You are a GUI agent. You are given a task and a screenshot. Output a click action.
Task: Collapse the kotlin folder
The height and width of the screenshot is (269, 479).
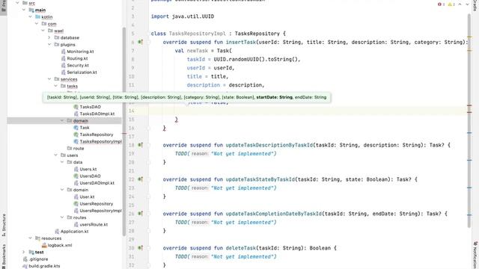[x=30, y=16]
